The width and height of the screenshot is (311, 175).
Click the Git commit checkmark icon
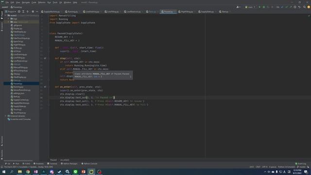[286, 7]
